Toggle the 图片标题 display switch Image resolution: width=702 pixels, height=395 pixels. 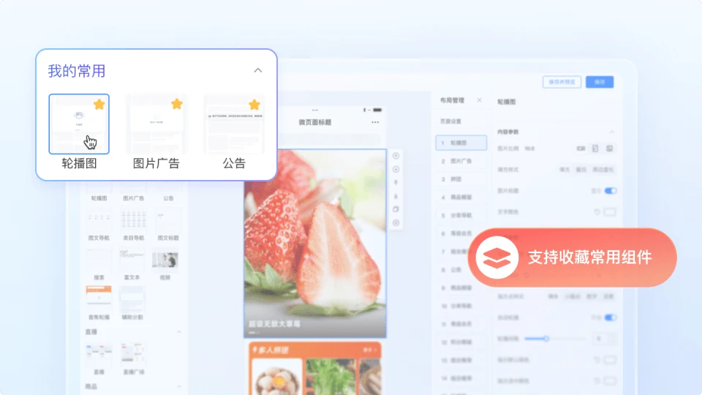click(x=611, y=191)
